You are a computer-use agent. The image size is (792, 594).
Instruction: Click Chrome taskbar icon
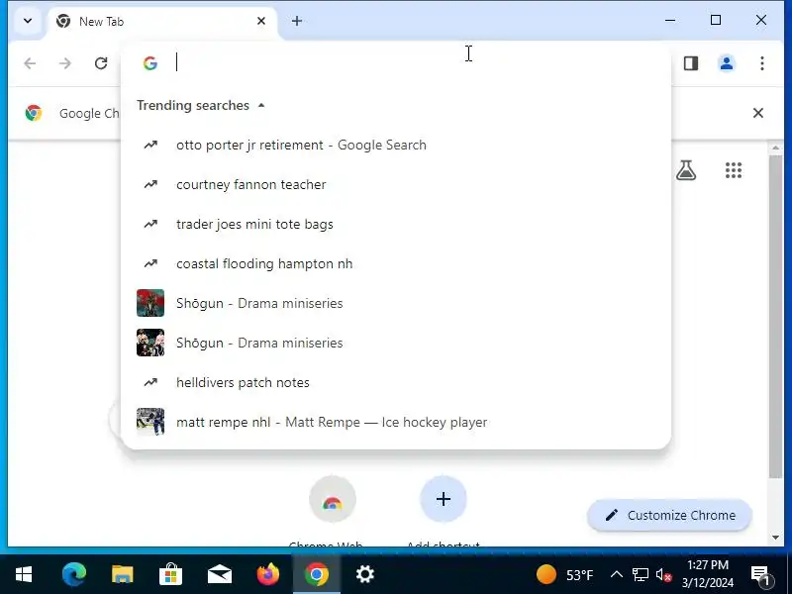click(x=317, y=574)
